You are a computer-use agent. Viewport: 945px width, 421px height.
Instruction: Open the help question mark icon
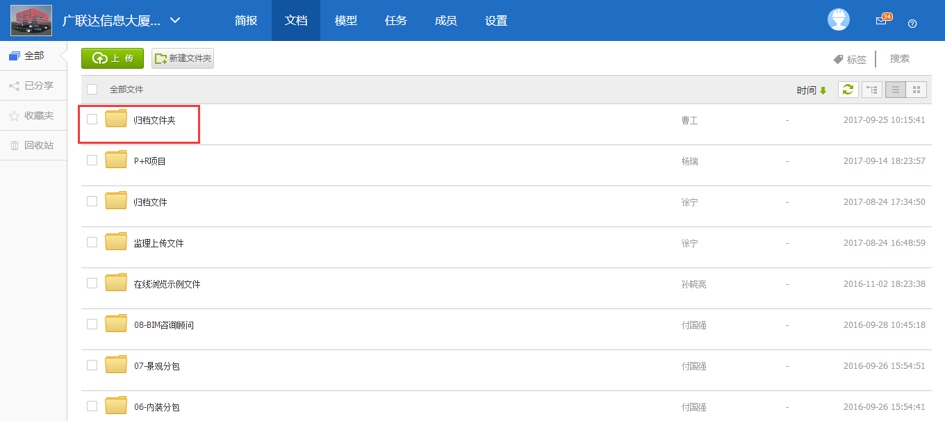point(912,24)
